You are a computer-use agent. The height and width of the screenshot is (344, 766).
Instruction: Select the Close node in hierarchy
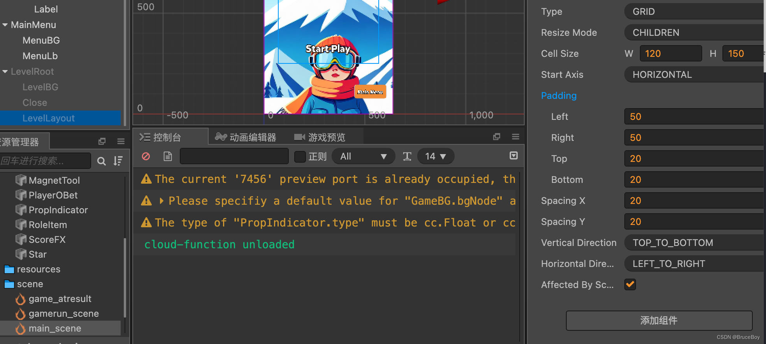(x=35, y=103)
